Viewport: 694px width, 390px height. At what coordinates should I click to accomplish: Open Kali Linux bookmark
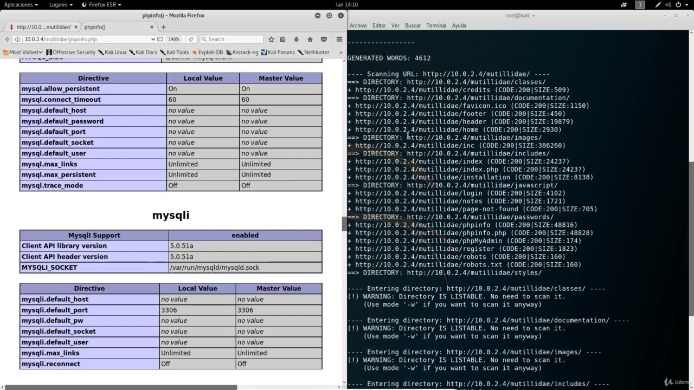pos(112,53)
